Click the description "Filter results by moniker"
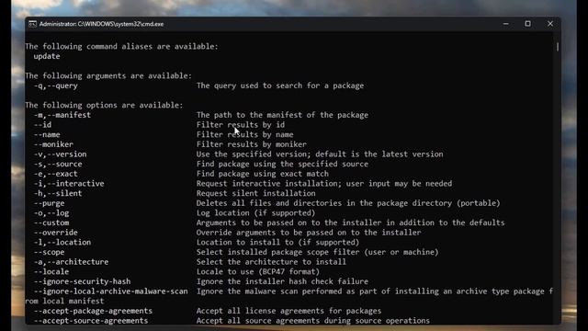Image resolution: width=588 pixels, height=331 pixels. [251, 144]
